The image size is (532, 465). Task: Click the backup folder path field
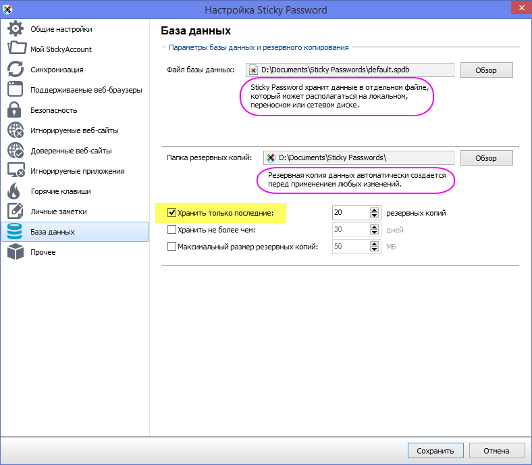358,157
